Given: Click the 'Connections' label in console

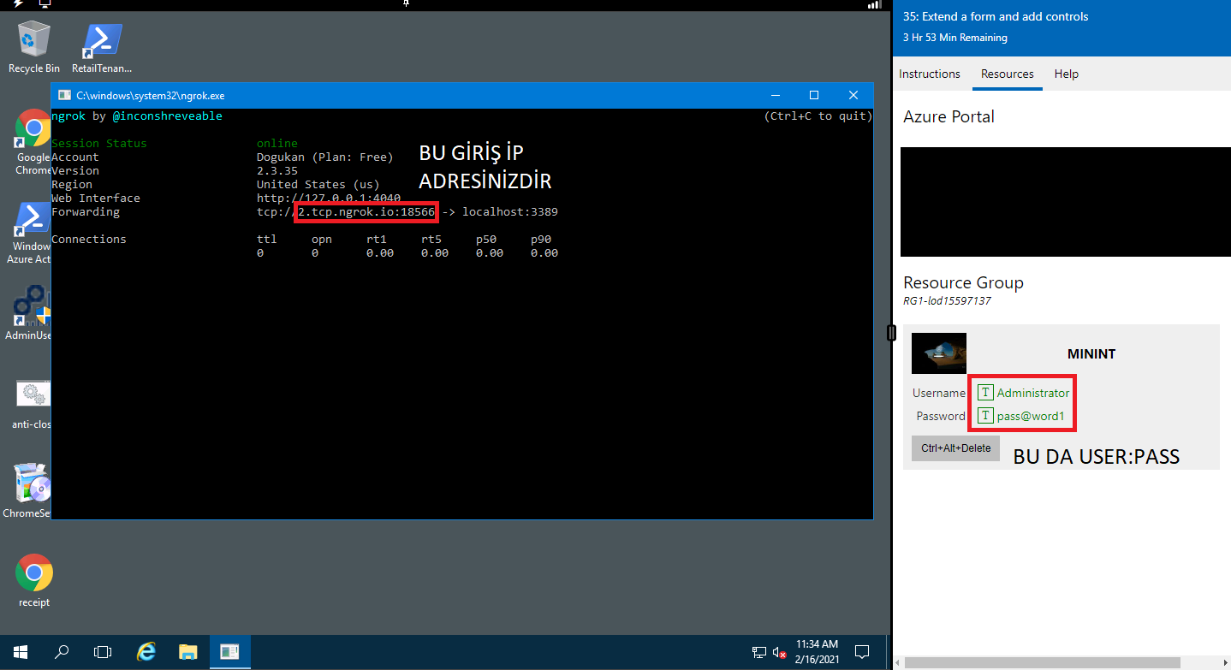Looking at the screenshot, I should 89,239.
